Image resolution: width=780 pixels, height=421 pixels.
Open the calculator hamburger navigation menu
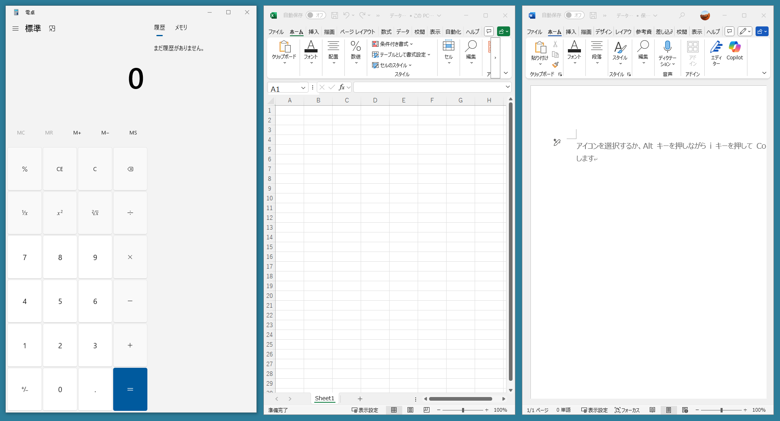click(x=15, y=28)
